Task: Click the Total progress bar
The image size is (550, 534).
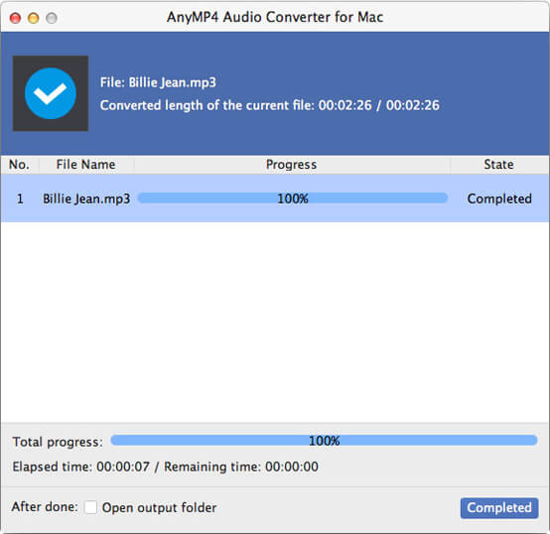Action: [324, 441]
